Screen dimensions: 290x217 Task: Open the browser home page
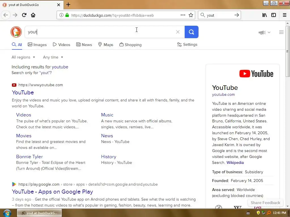[x=33, y=15]
